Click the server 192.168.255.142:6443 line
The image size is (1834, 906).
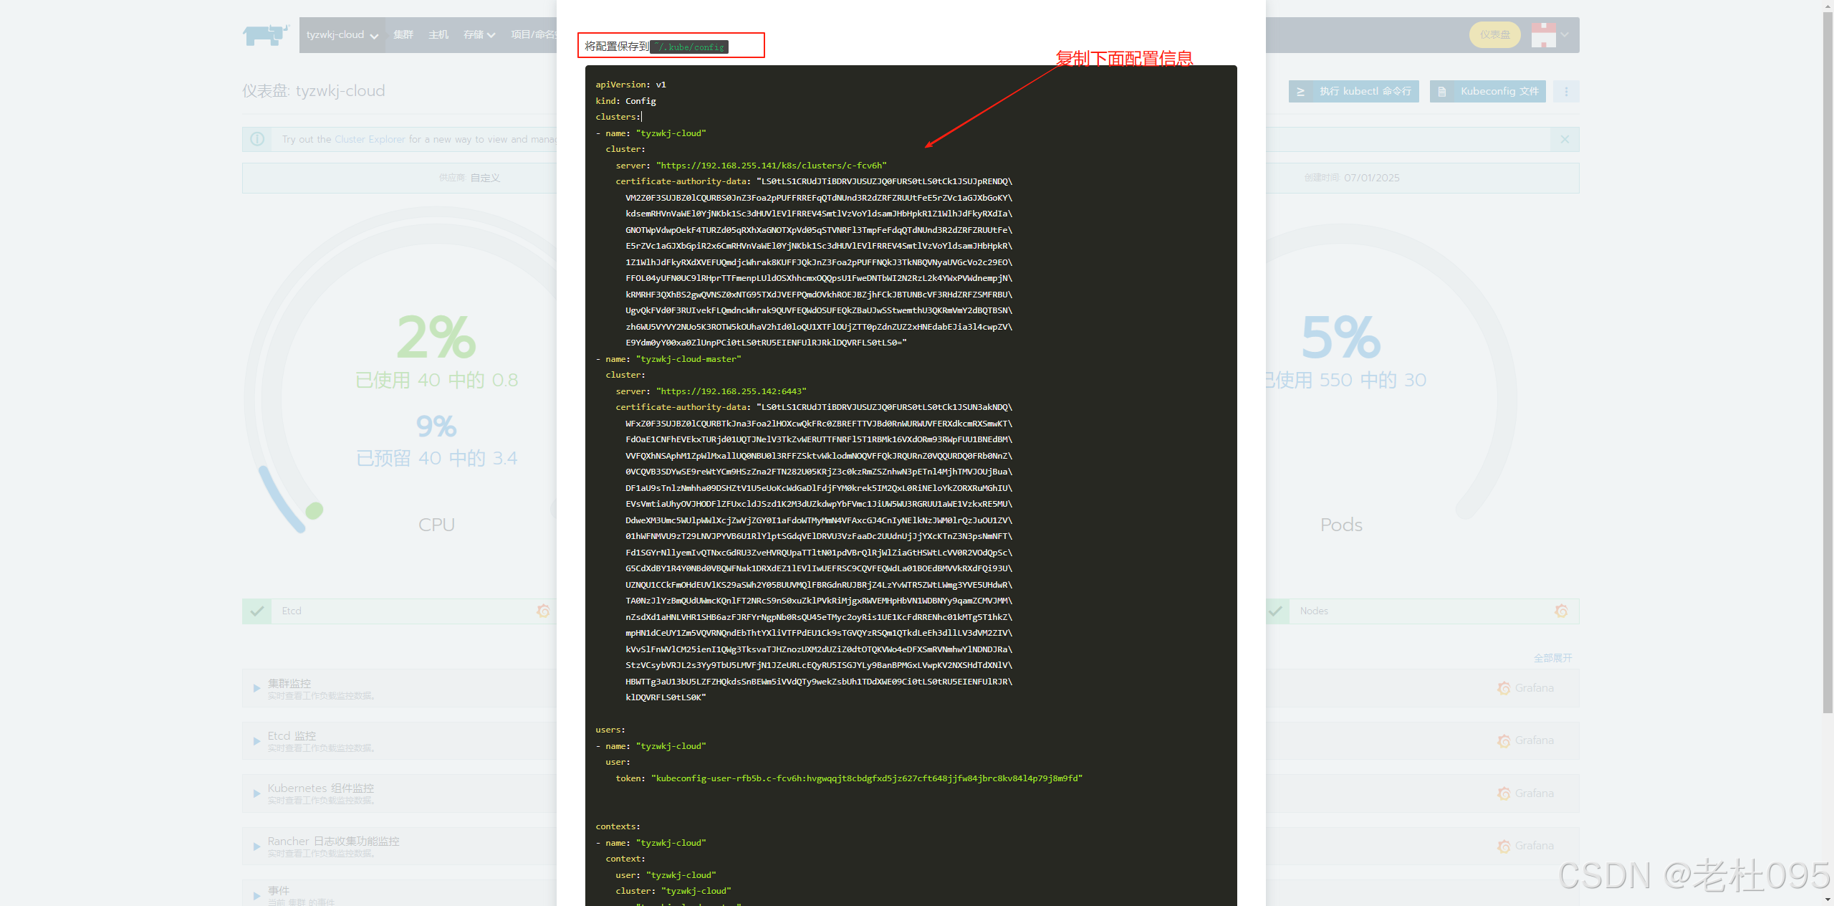pos(711,391)
